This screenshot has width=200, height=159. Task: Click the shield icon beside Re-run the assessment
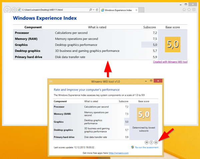tap(133, 147)
